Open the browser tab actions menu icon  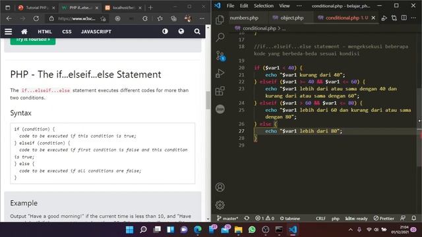8,7
